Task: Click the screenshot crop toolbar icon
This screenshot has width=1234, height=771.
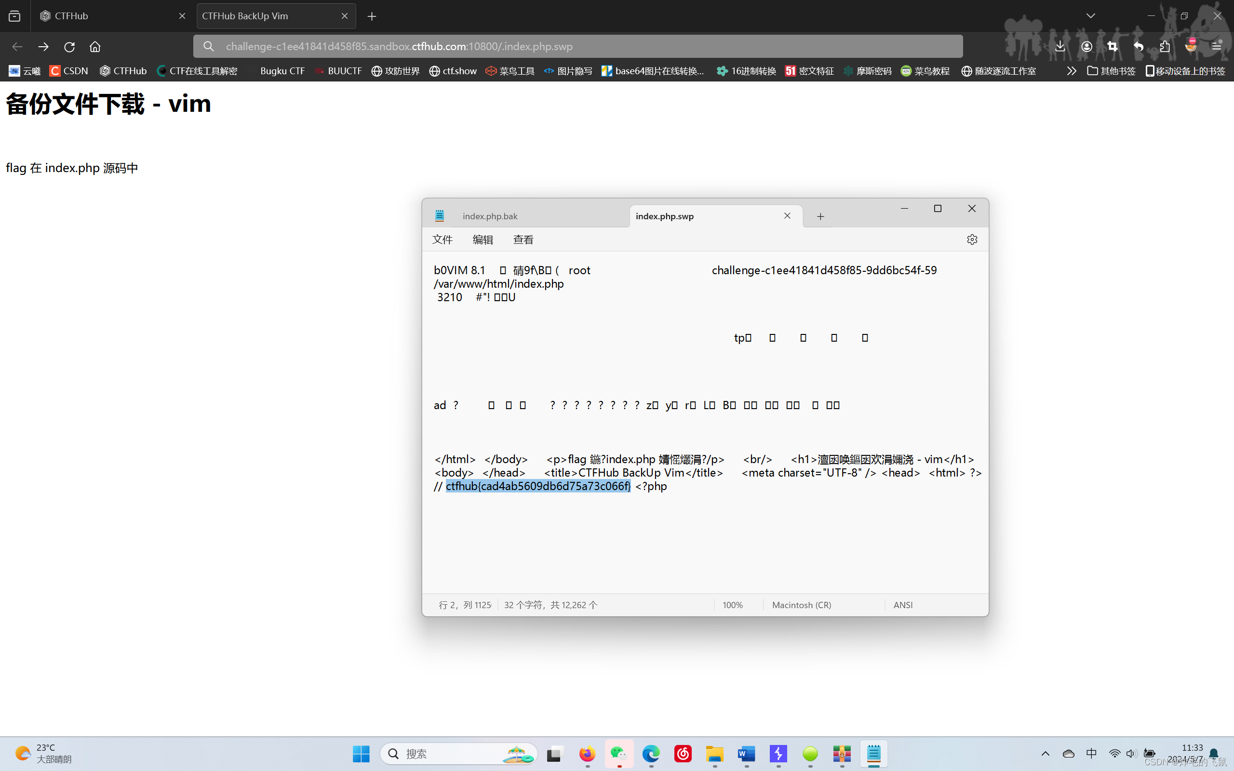Action: (x=1113, y=46)
